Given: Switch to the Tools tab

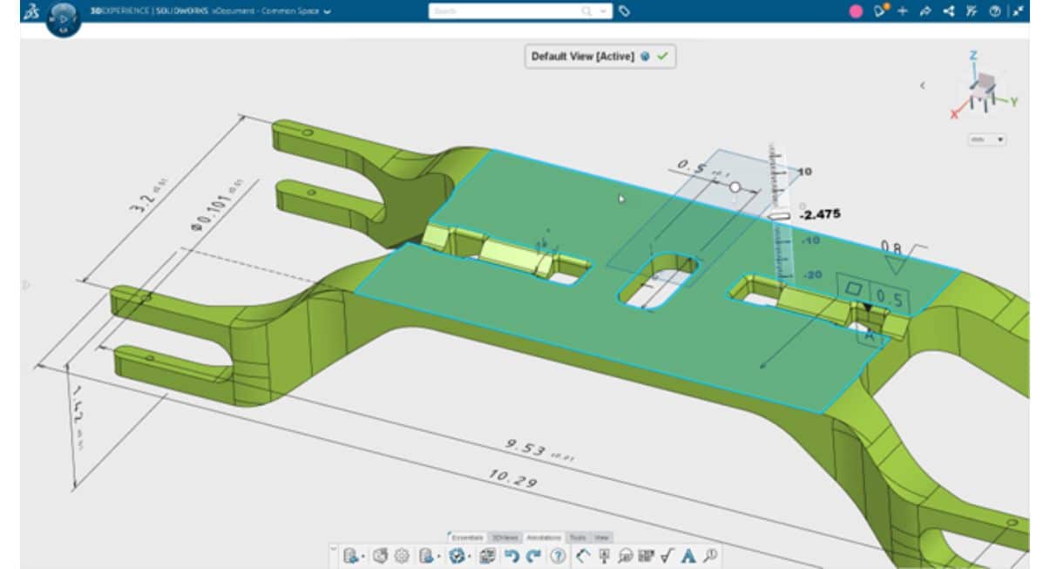Looking at the screenshot, I should (579, 538).
